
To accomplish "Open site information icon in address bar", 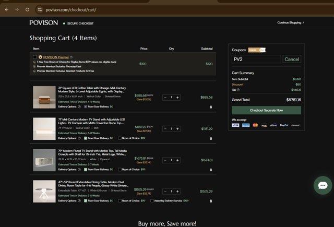I will (x=40, y=9).
